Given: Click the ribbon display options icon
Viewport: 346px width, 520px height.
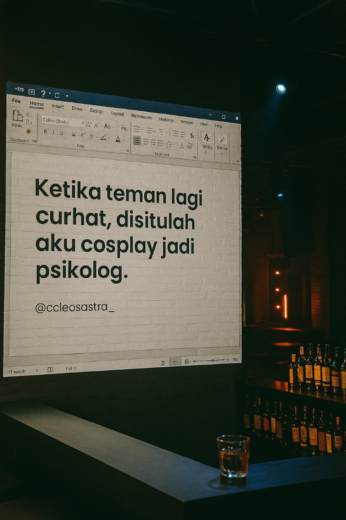Looking at the screenshot, I should [x=210, y=115].
